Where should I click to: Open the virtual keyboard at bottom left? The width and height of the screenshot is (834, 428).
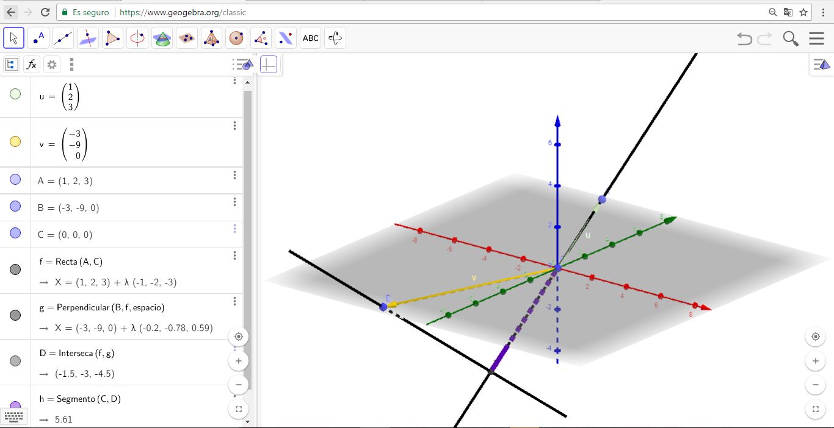pos(14,417)
